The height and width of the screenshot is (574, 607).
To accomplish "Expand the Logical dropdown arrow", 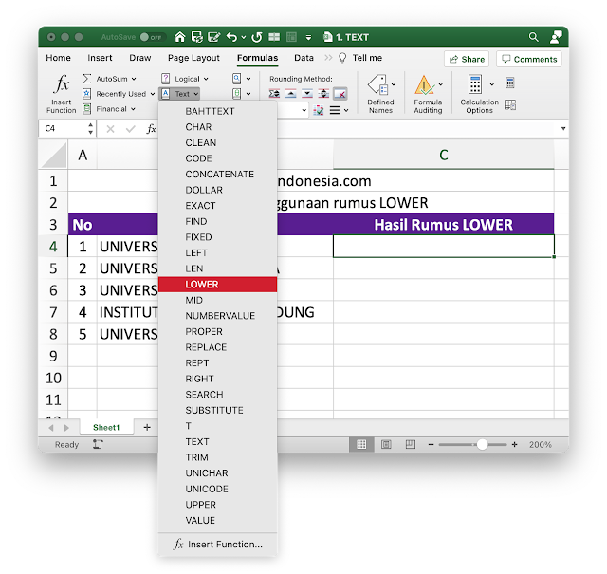I will click(206, 79).
